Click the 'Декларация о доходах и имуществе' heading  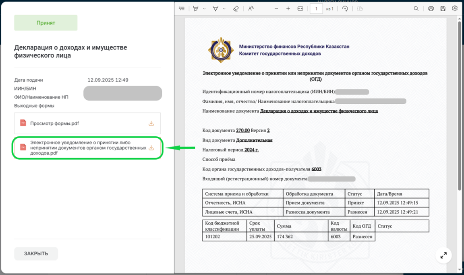[x=70, y=51]
